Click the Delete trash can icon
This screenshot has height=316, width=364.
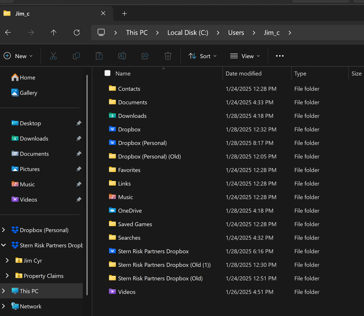pos(168,56)
